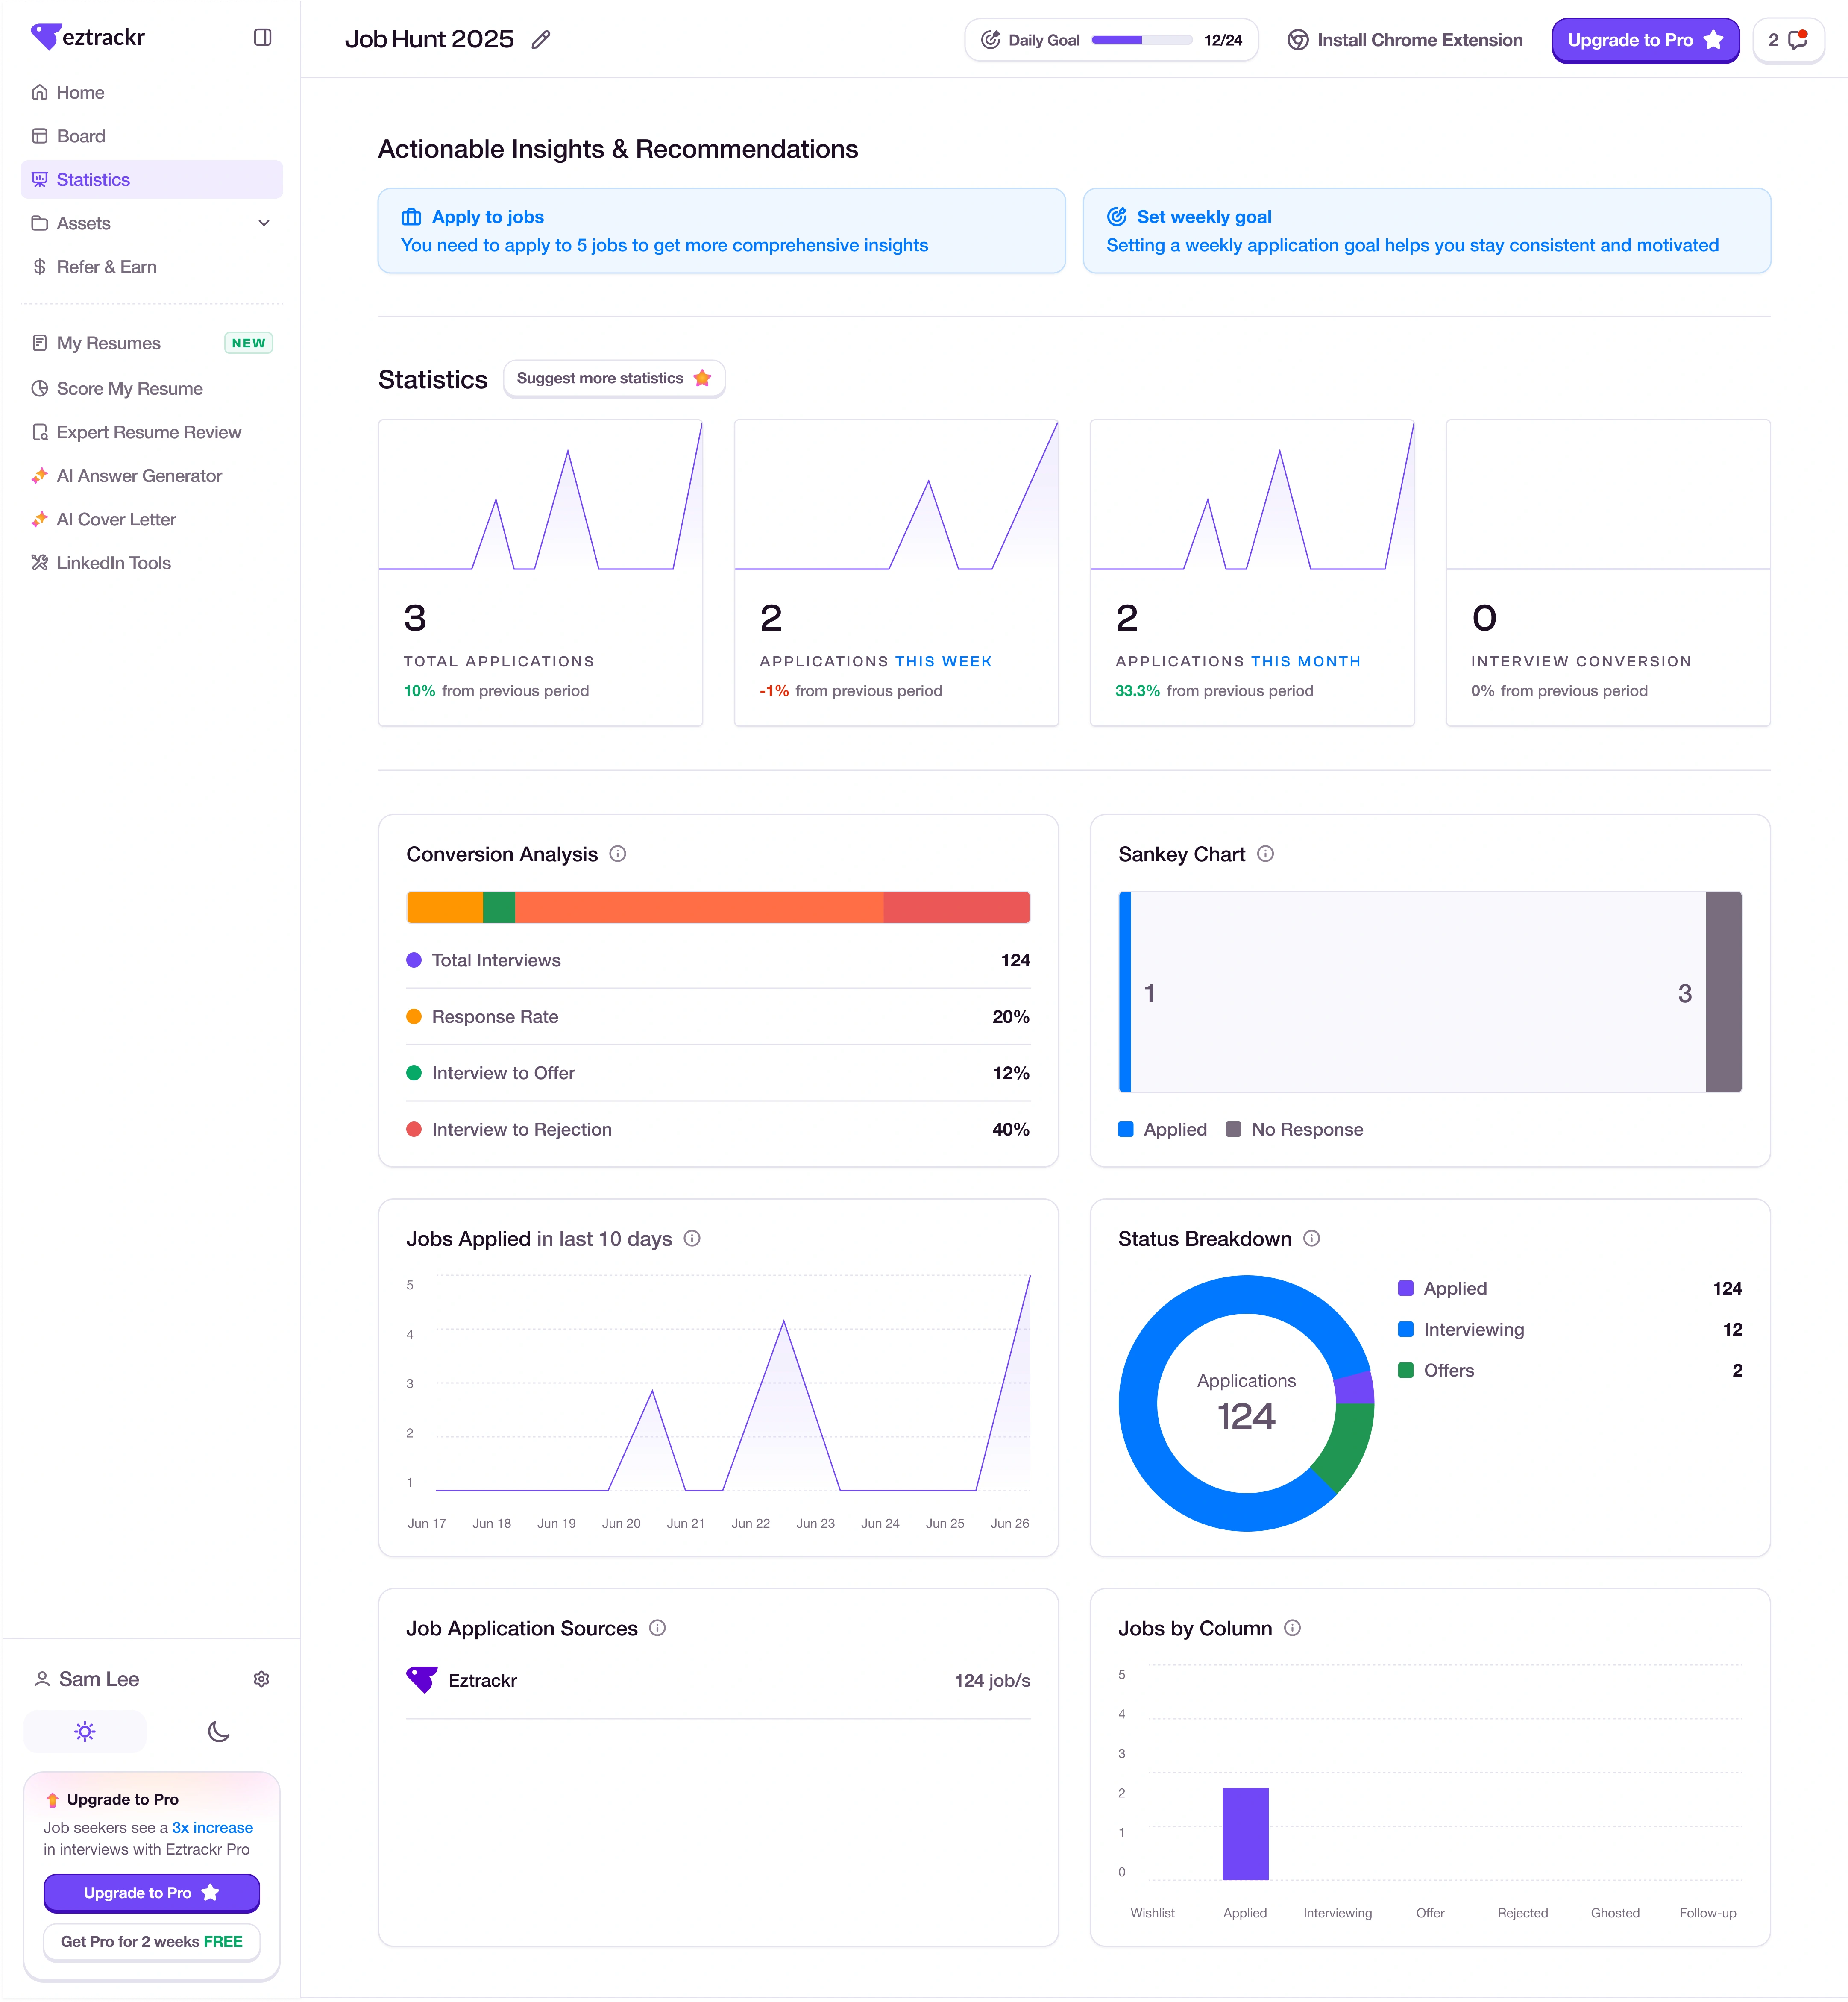Switch to dark mode moon toggle

[x=218, y=1732]
